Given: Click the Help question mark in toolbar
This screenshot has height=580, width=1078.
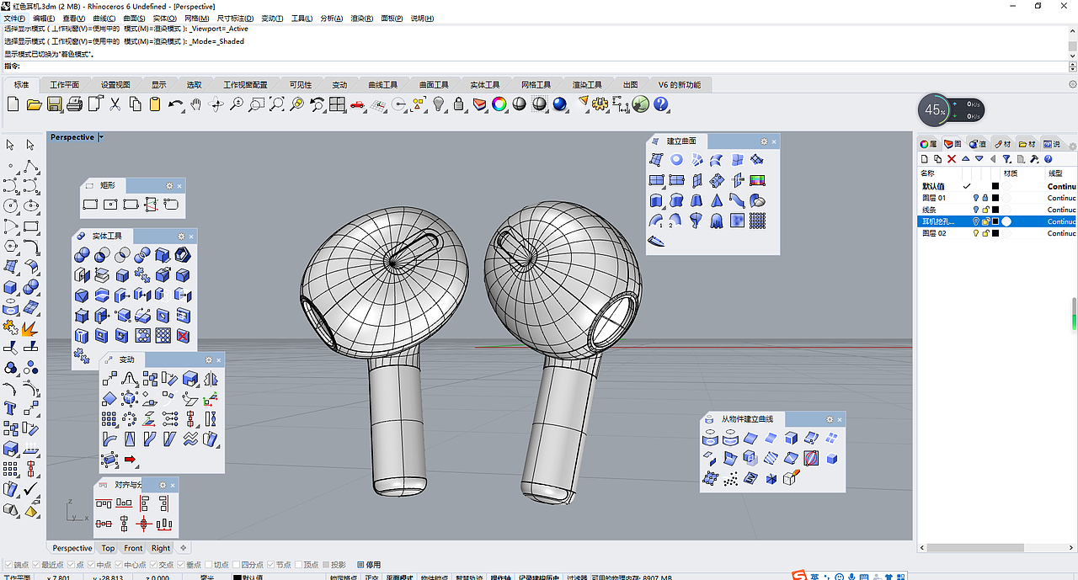Looking at the screenshot, I should tap(661, 104).
